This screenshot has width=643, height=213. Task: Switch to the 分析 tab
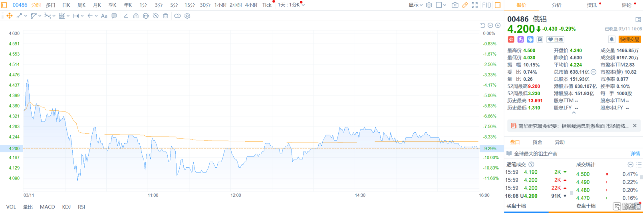(556, 5)
